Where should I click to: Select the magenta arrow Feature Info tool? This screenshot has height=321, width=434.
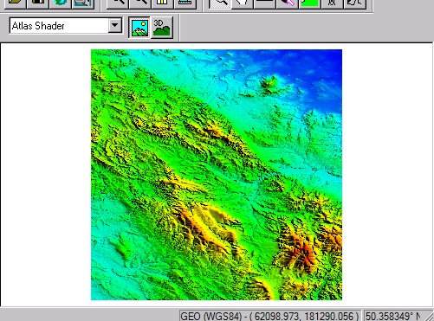288,3
